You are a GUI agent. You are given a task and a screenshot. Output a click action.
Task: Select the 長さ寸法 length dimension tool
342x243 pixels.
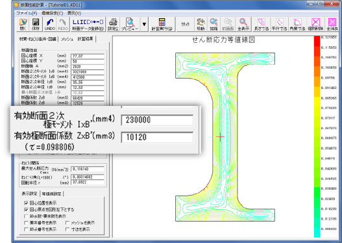(262, 24)
